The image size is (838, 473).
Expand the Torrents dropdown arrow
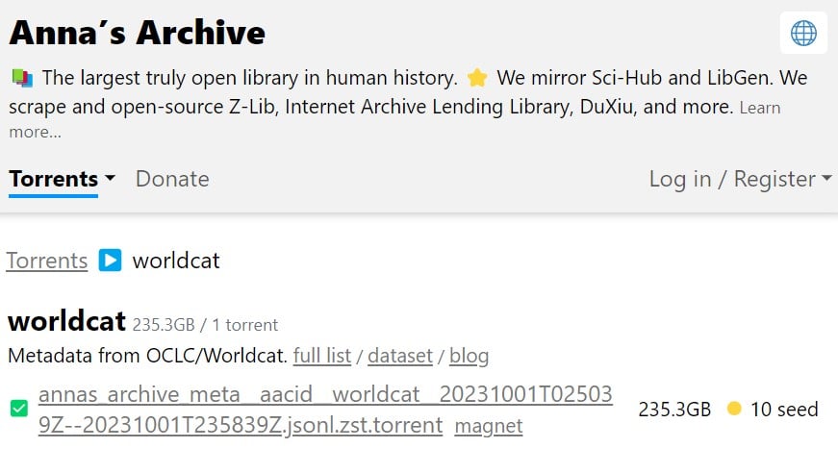coord(110,178)
